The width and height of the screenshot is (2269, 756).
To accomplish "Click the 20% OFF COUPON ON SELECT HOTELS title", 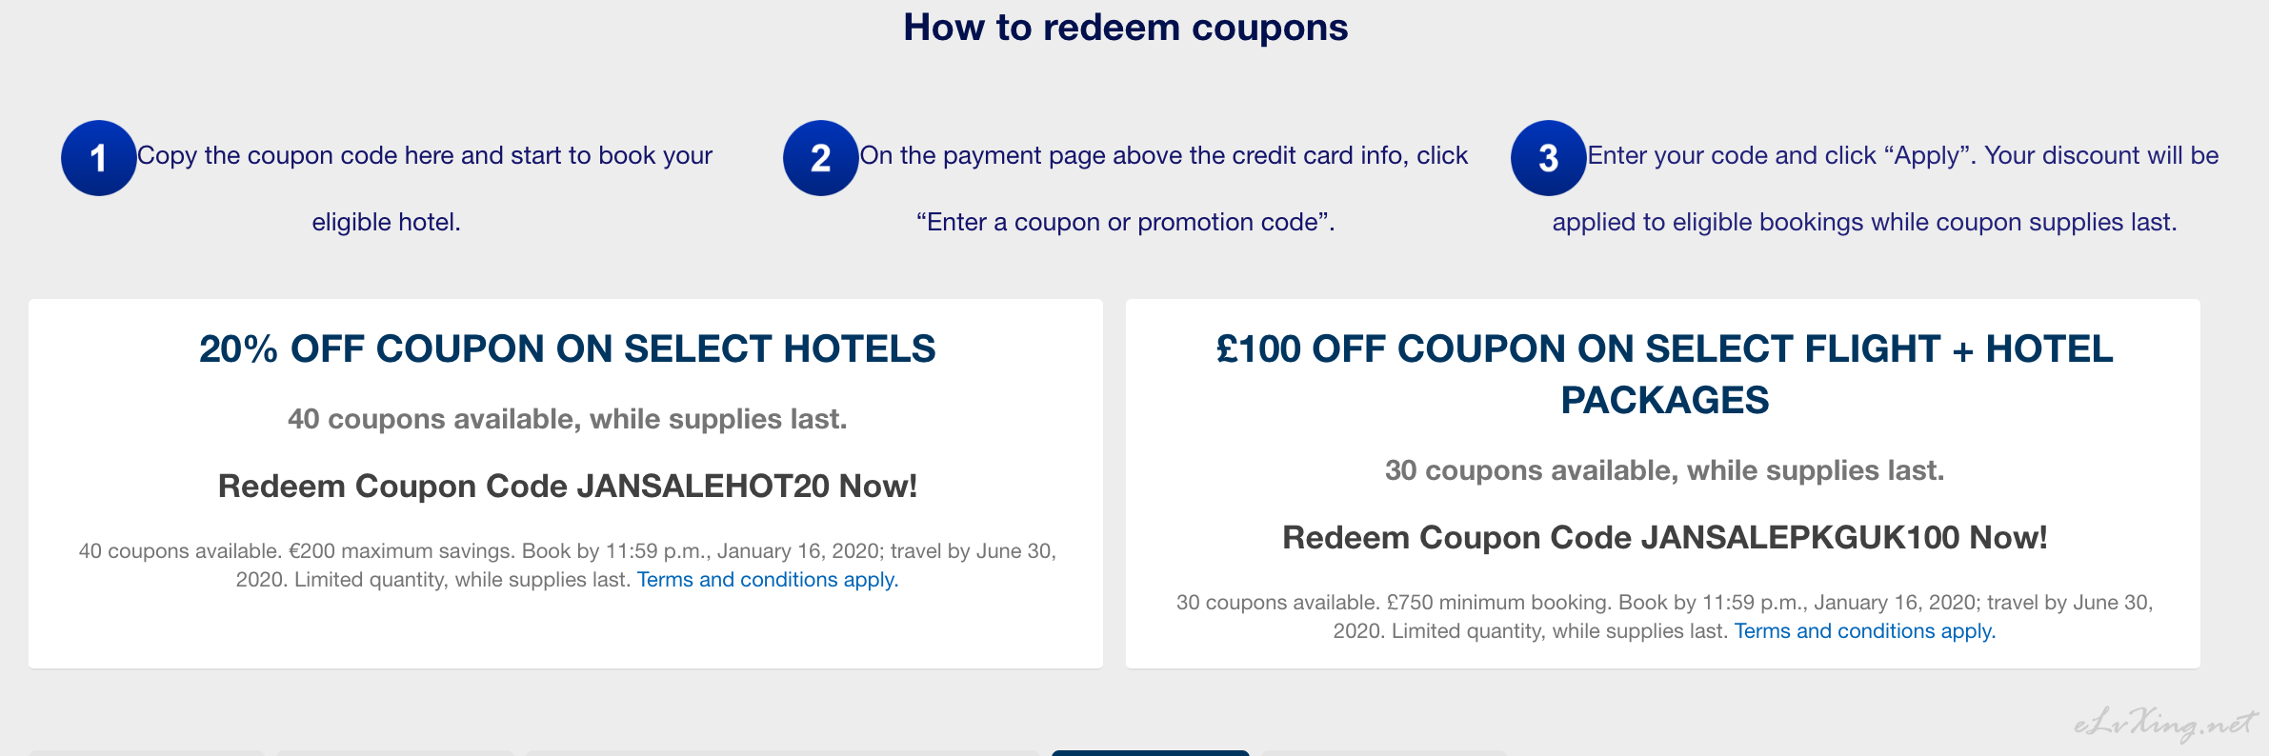I will [x=568, y=349].
